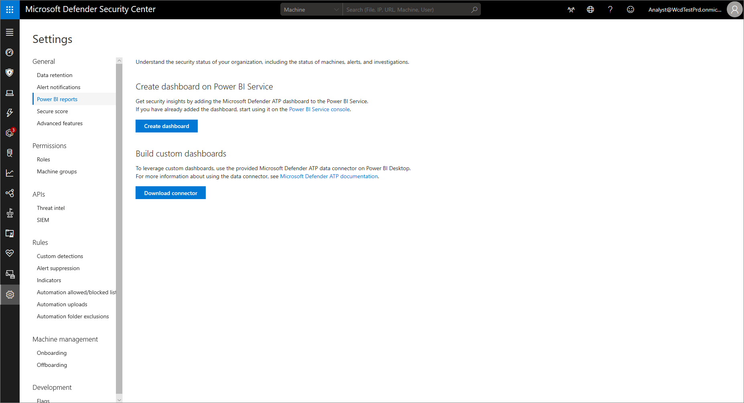The image size is (744, 403).
Task: Click the search input field
Action: [x=407, y=10]
